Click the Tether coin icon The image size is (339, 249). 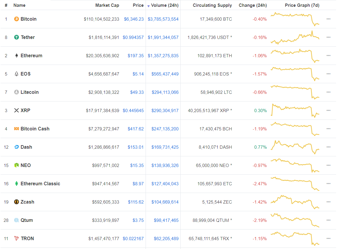(17, 37)
